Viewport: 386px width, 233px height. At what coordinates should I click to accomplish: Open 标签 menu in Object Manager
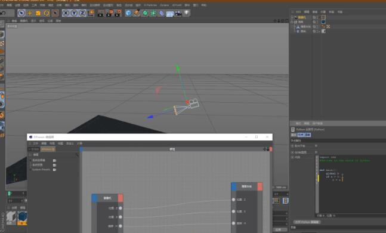(x=331, y=12)
